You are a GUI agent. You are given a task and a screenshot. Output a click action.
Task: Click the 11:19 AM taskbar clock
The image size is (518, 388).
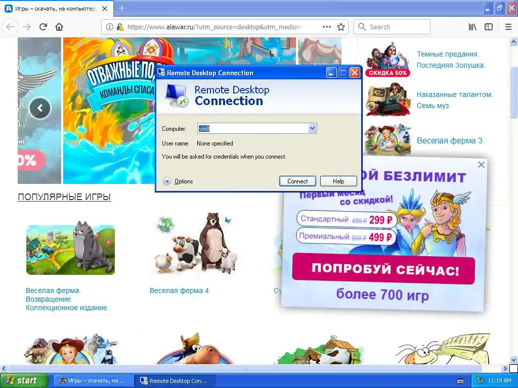point(499,381)
